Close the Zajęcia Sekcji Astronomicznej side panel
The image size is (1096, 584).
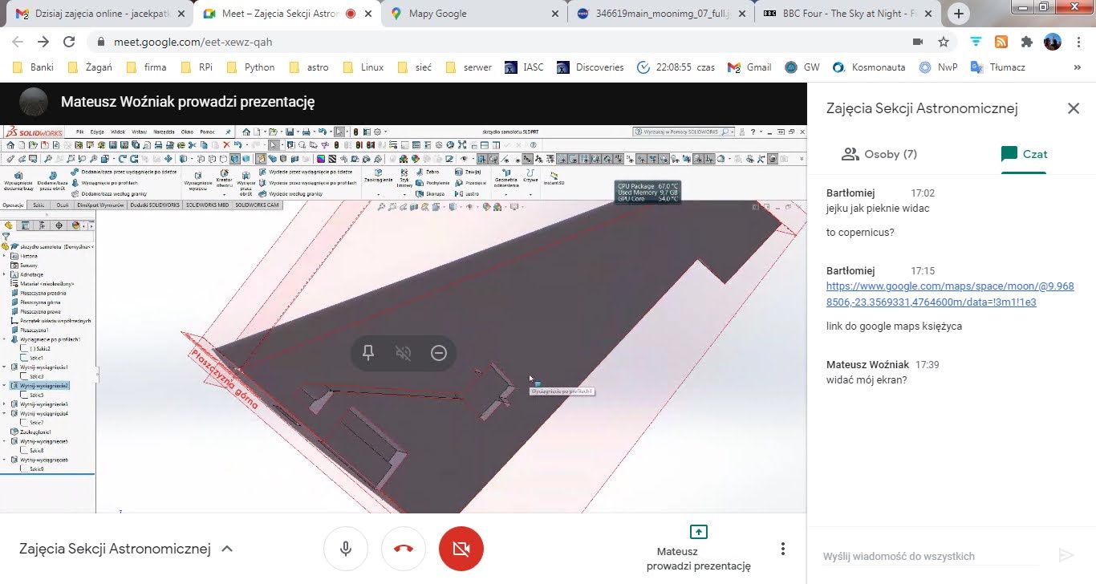point(1073,108)
